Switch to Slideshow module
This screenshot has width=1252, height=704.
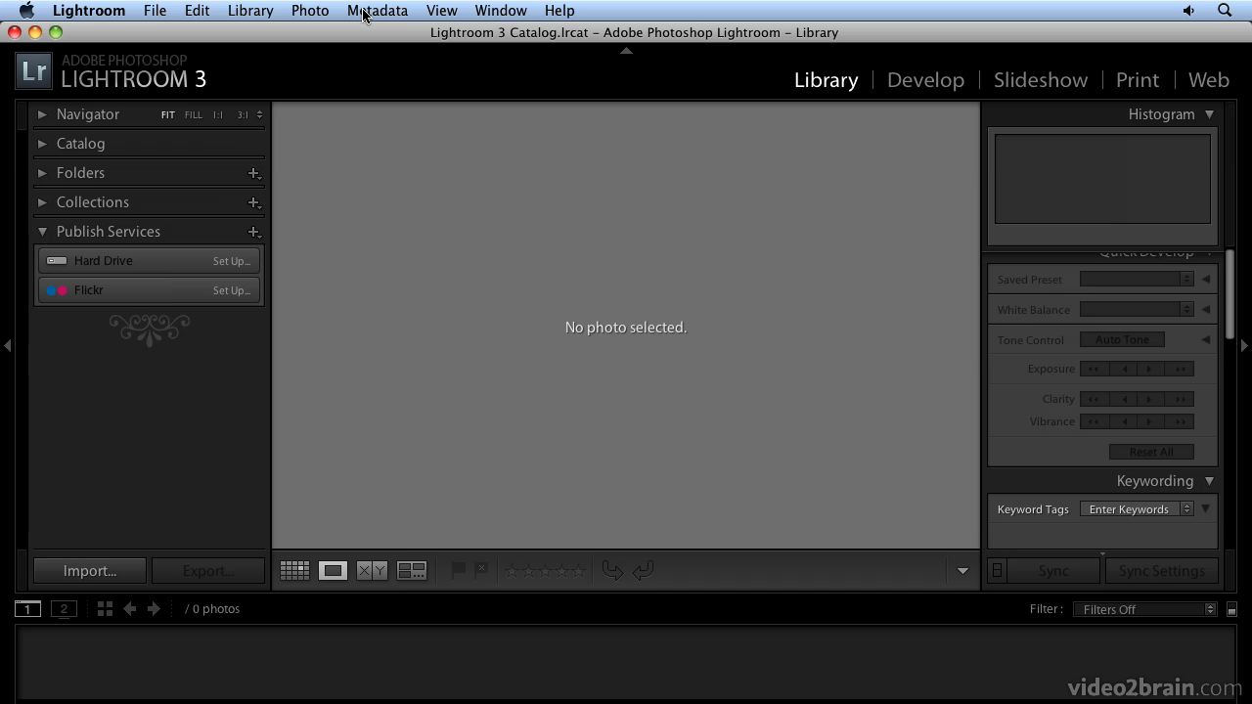(x=1041, y=80)
